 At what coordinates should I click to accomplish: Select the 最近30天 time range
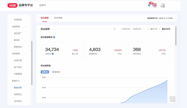pos(166,29)
